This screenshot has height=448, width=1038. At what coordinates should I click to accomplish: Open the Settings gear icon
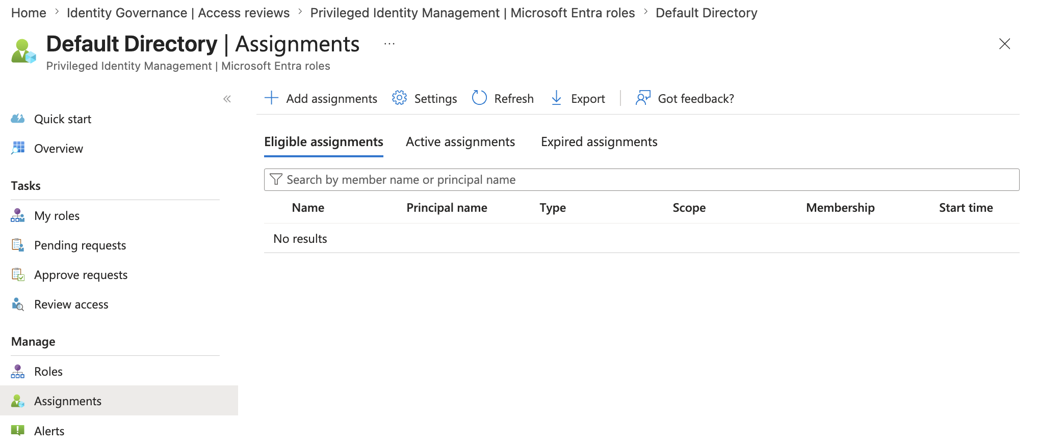coord(399,98)
